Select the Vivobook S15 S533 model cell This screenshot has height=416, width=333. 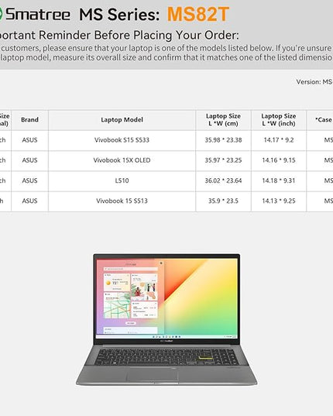[x=122, y=140]
